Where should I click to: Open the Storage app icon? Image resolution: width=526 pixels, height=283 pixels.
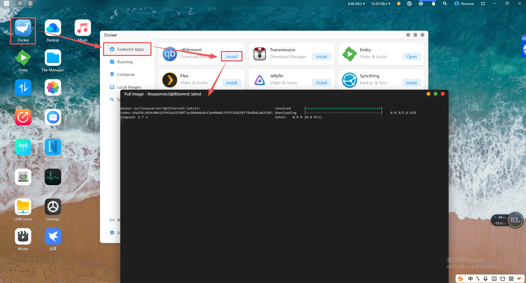[23, 177]
